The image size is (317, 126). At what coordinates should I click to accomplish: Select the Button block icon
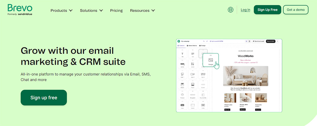(182, 64)
